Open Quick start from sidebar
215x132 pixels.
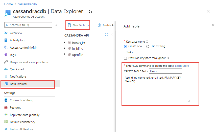(17, 69)
